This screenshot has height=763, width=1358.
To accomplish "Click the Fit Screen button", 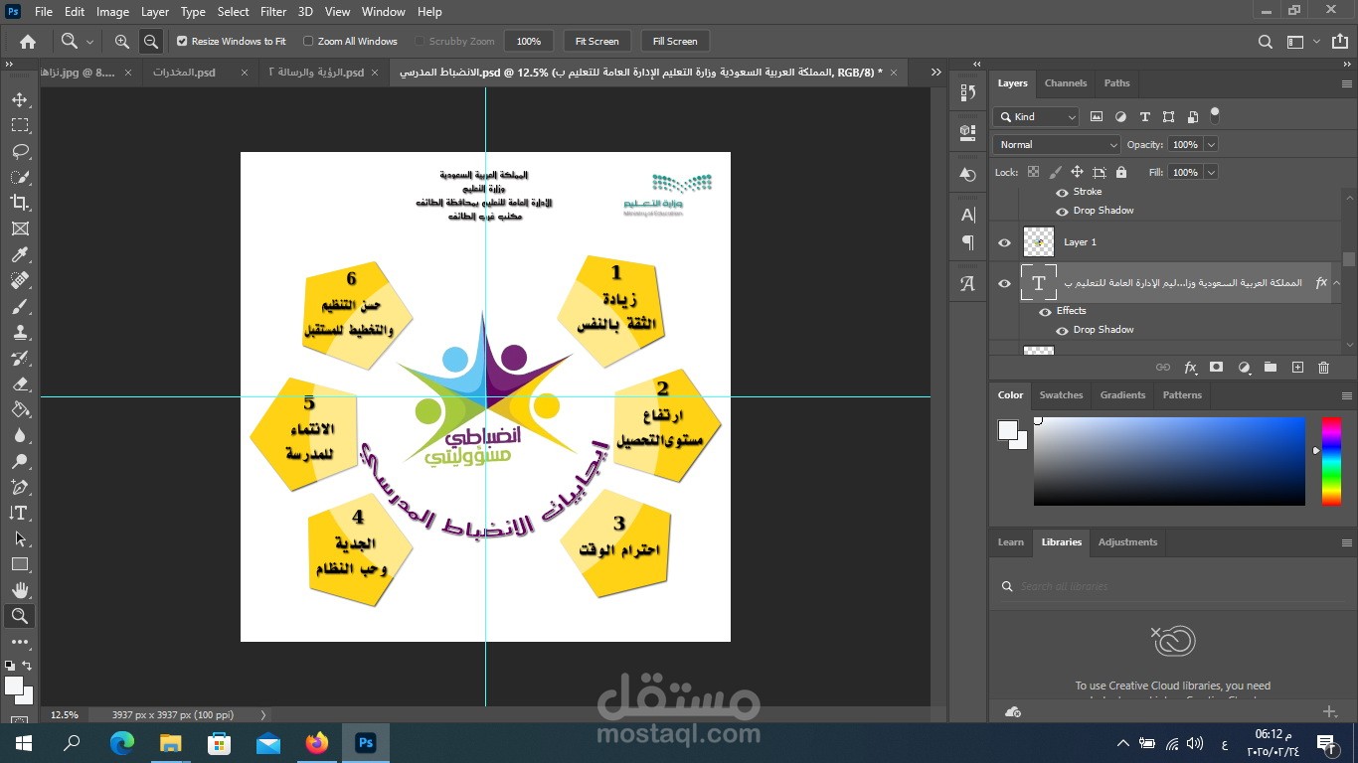I will [596, 42].
